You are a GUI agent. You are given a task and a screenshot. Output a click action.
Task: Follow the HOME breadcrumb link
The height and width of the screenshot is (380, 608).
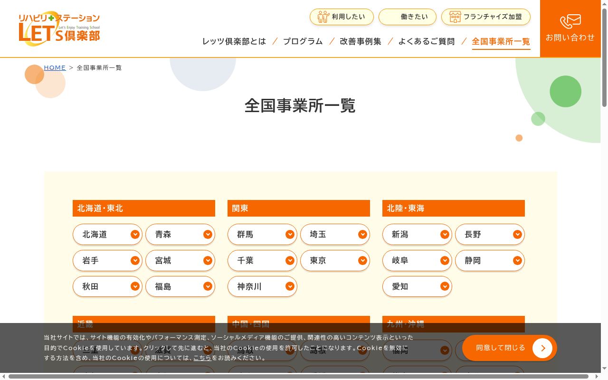(55, 67)
